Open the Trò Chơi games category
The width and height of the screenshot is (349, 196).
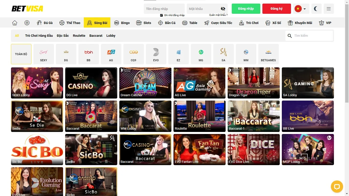pyautogui.click(x=249, y=23)
